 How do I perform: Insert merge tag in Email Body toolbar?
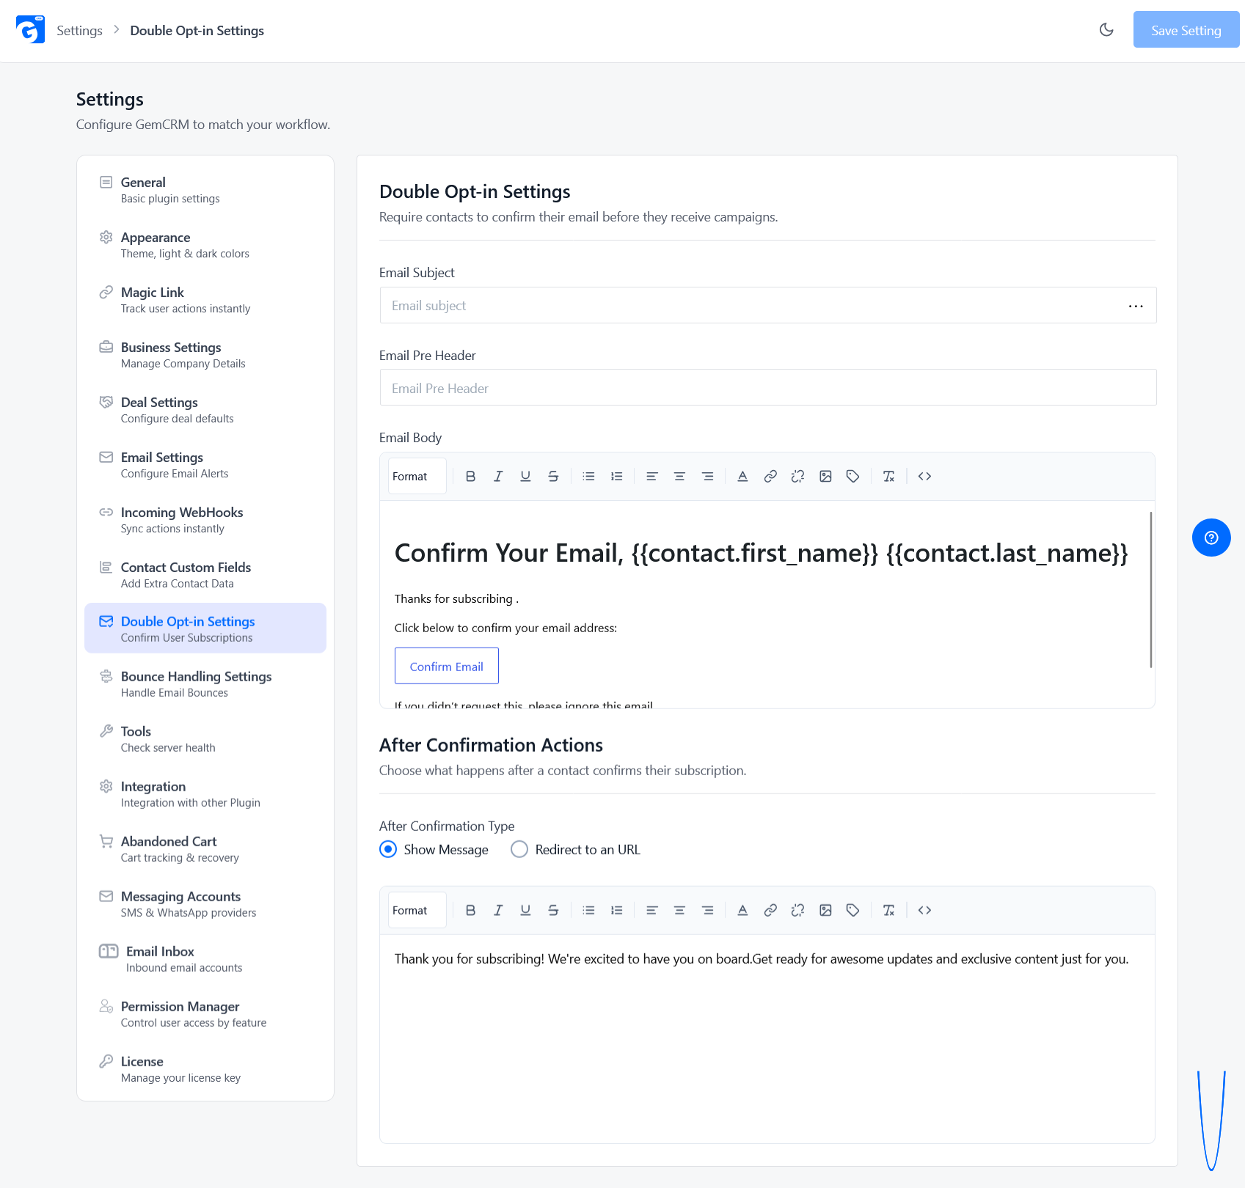click(852, 477)
